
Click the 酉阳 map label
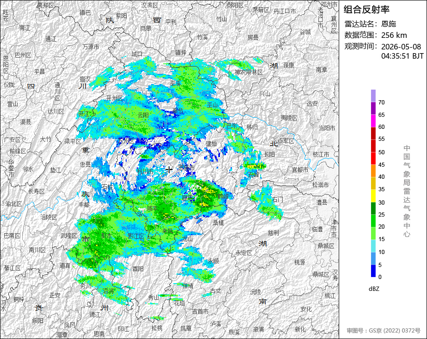[138, 269]
